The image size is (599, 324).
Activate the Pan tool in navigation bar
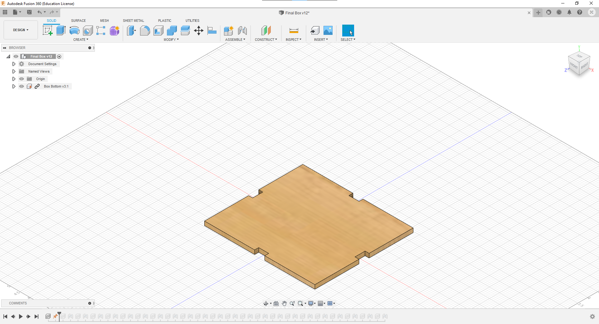(x=284, y=303)
